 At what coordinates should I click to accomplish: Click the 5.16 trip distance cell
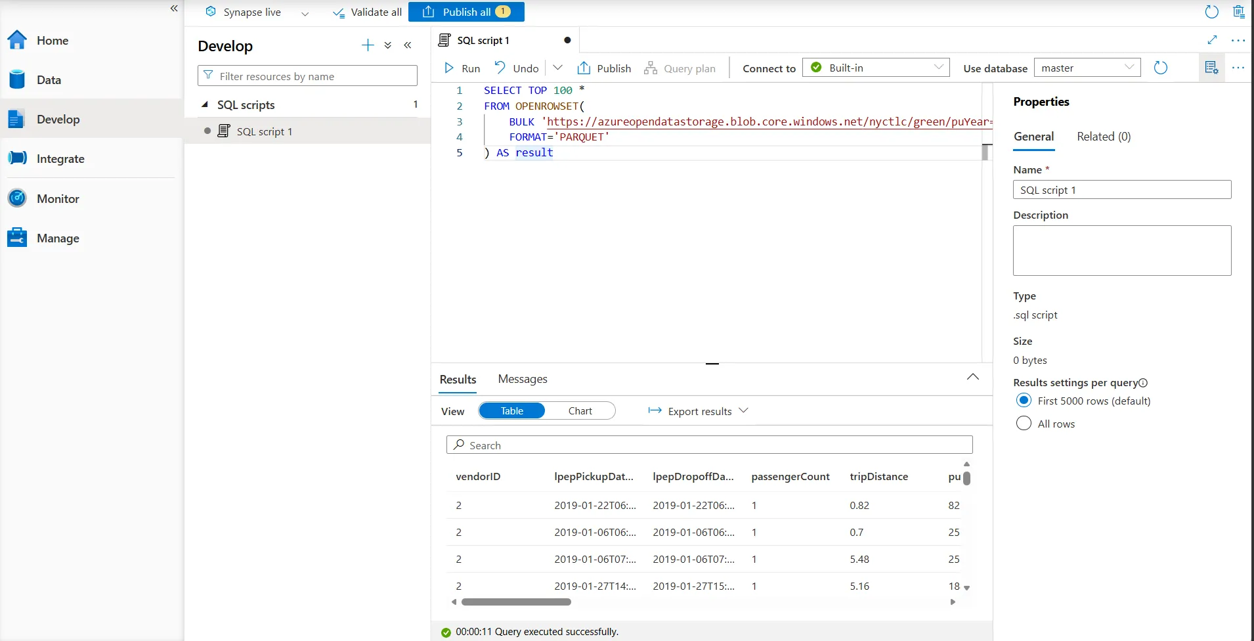[859, 586]
